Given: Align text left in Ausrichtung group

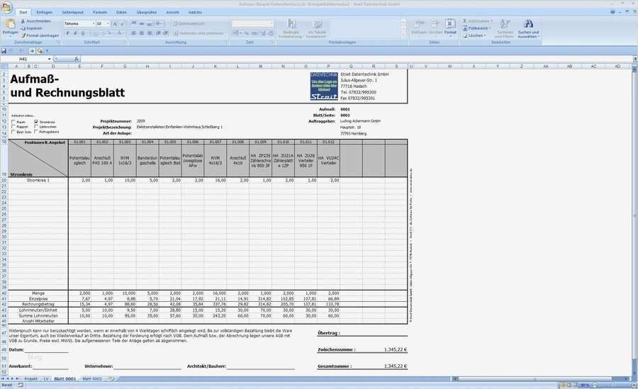Looking at the screenshot, I should point(134,33).
